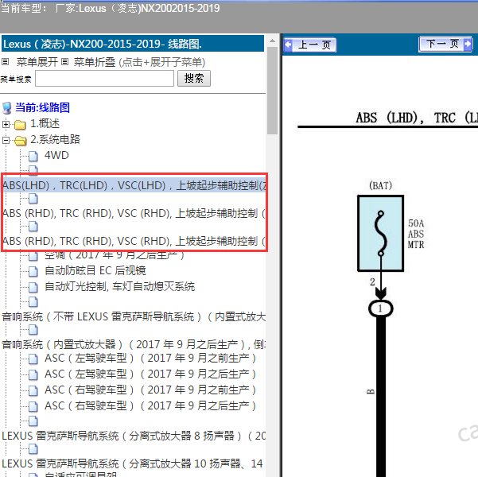Click the page icon next to 4WD
The image size is (478, 477).
click(33, 157)
